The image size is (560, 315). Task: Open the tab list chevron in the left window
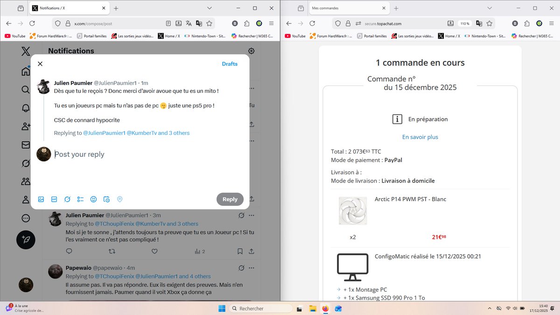click(209, 8)
